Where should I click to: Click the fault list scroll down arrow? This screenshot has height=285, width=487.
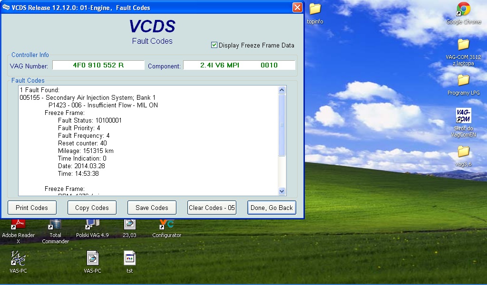(282, 191)
